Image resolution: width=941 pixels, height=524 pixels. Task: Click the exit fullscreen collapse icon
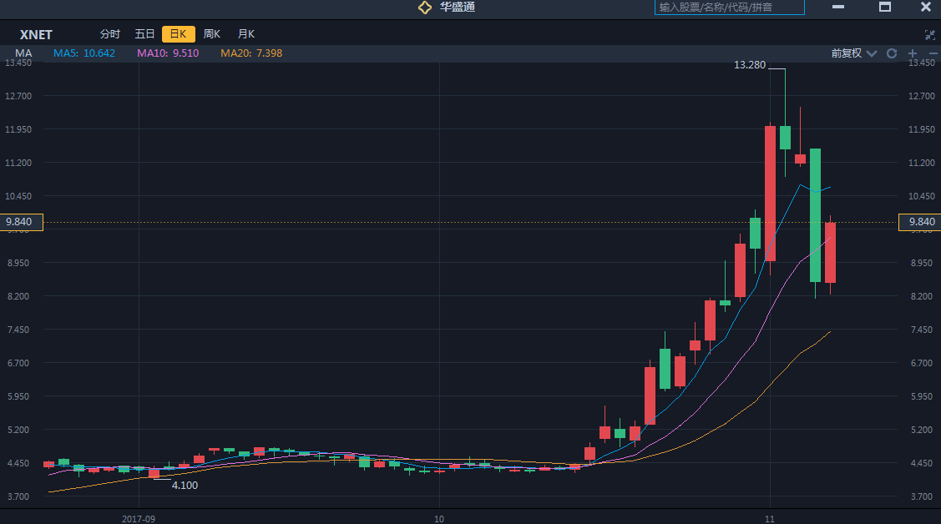930,34
